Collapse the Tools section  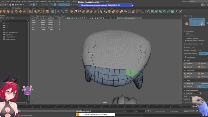click(x=185, y=80)
